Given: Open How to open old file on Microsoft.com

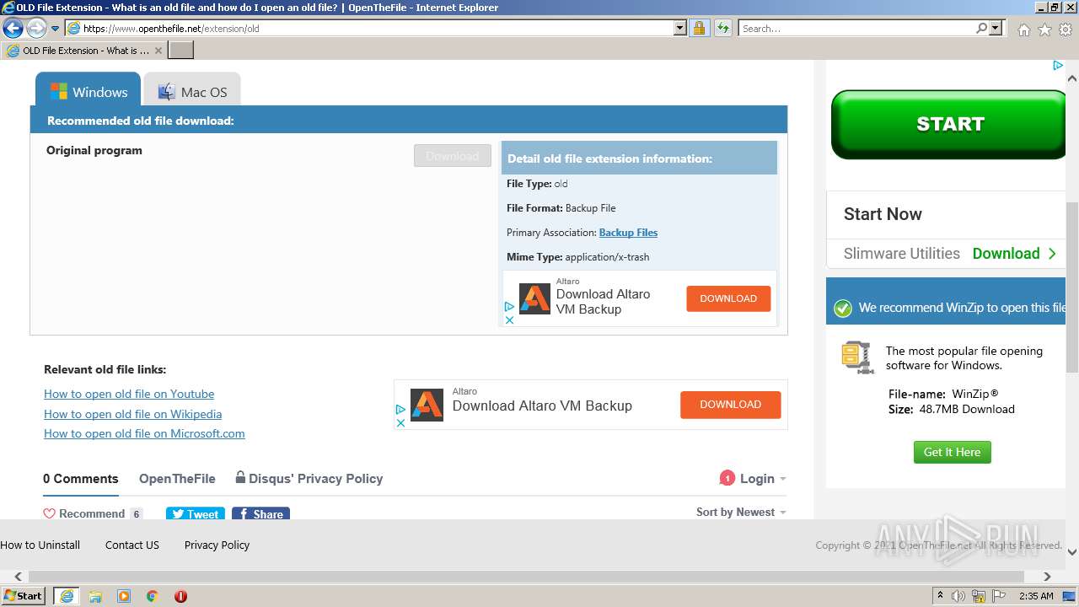Looking at the screenshot, I should (x=144, y=433).
